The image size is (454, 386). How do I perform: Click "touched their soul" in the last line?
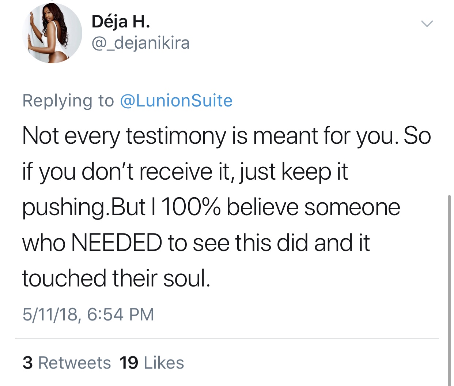point(116,278)
